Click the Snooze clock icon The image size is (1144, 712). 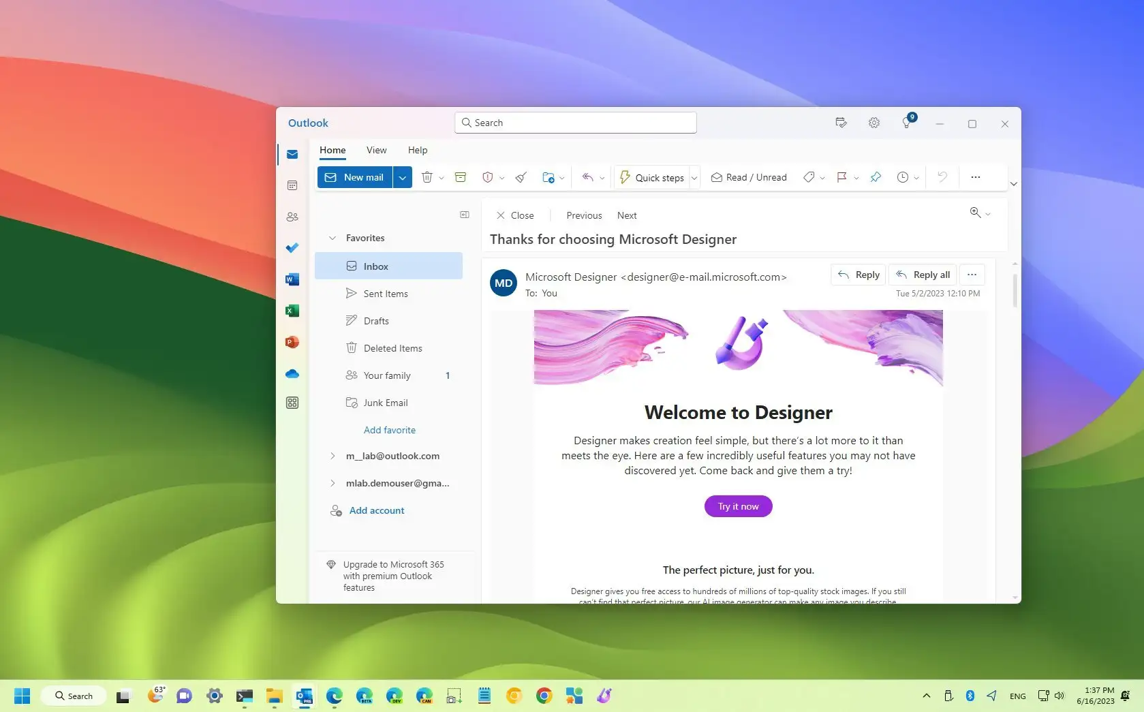coord(903,177)
